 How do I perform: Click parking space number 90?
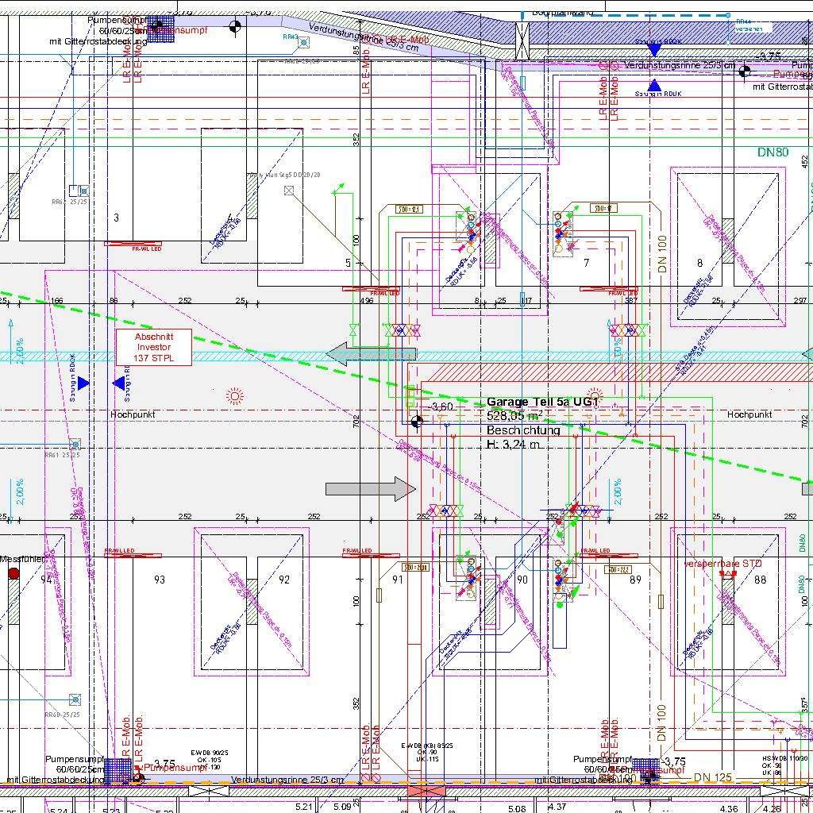522,579
